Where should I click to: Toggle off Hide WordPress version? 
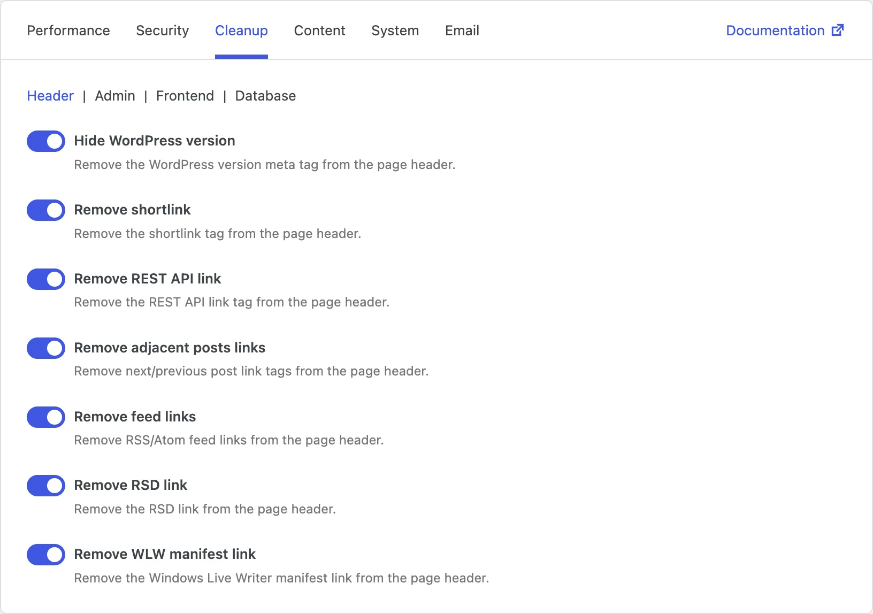pos(46,141)
